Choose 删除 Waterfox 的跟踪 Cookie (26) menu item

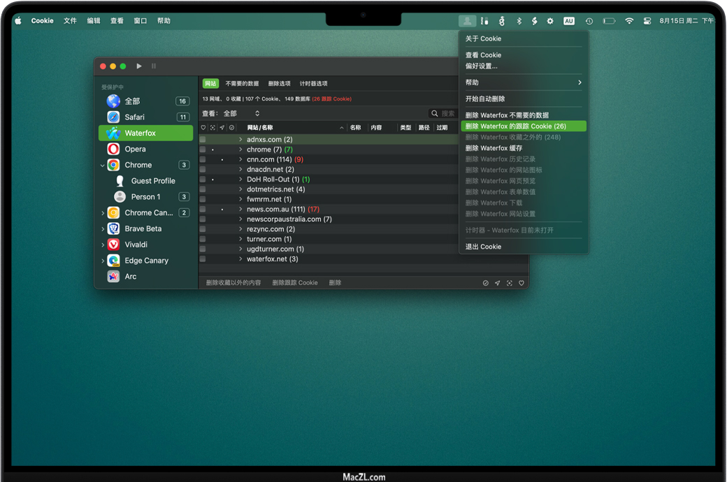point(524,126)
